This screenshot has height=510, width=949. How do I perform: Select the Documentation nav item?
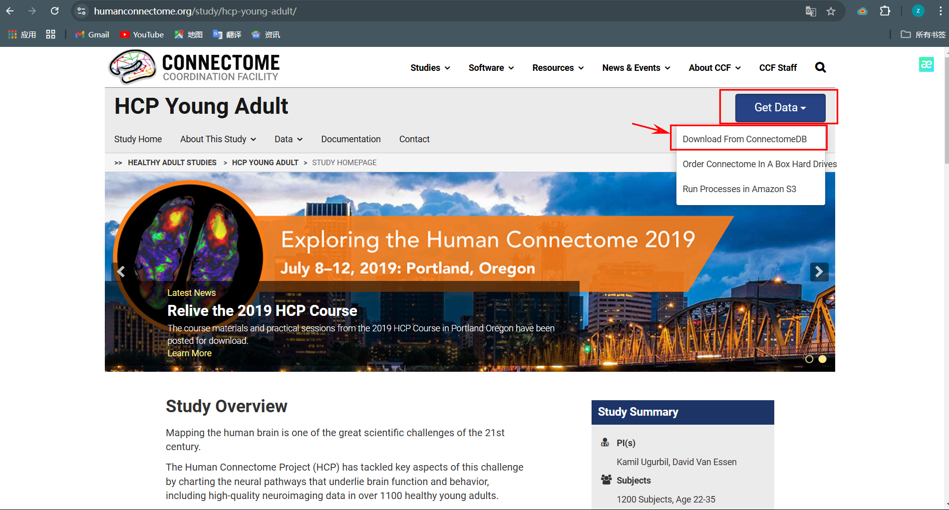(x=351, y=139)
